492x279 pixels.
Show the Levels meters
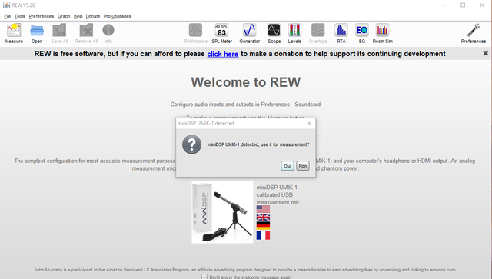click(x=294, y=33)
